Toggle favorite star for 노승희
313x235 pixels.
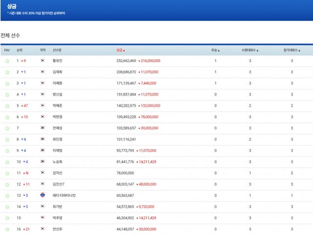coord(7,162)
